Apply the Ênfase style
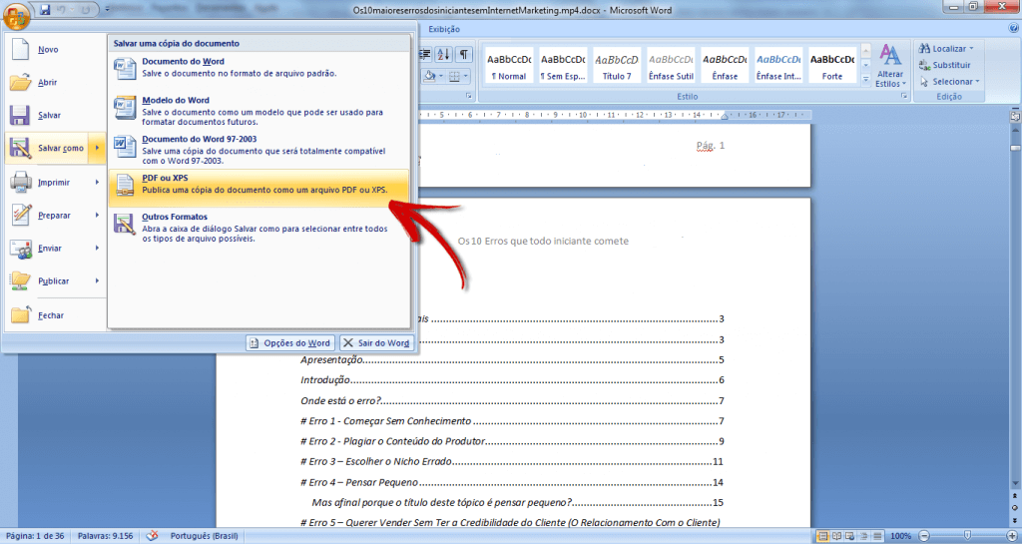The width and height of the screenshot is (1022, 544). [725, 65]
